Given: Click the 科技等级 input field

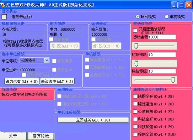Looking at the screenshot, I should 162,71.
